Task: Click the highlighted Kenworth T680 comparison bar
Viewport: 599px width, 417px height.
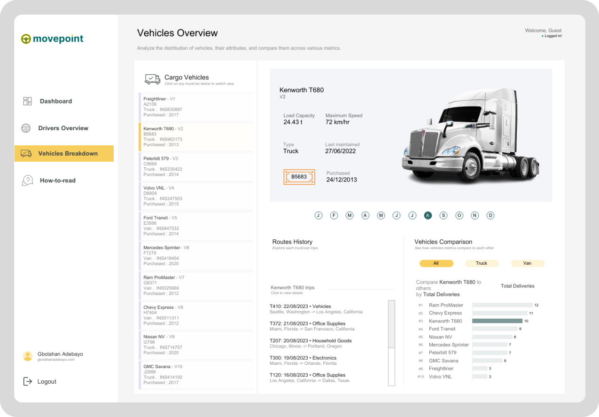Action: point(497,321)
